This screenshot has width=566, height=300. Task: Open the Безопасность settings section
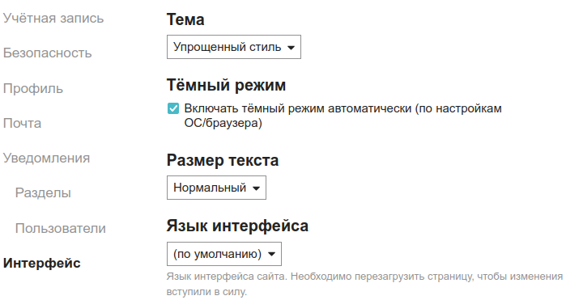point(47,53)
